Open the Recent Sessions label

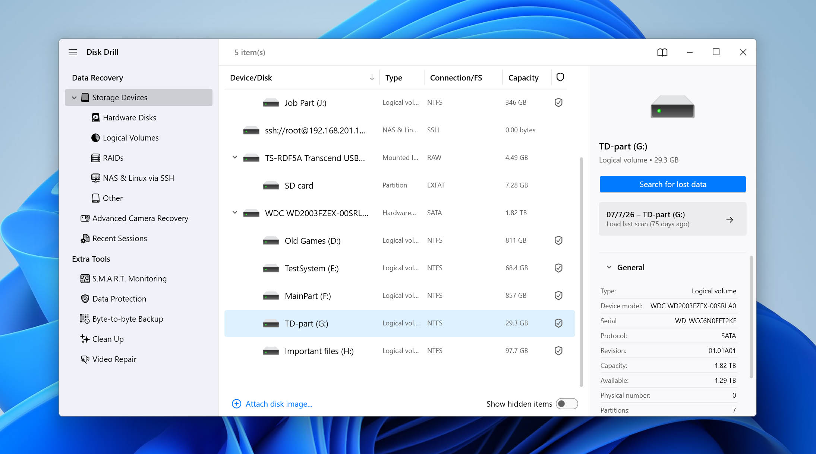120,239
